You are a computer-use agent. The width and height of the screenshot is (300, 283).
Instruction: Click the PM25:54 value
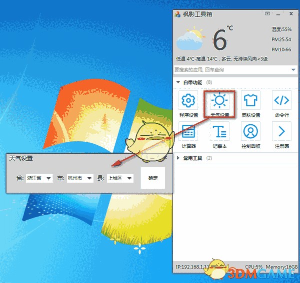click(281, 39)
